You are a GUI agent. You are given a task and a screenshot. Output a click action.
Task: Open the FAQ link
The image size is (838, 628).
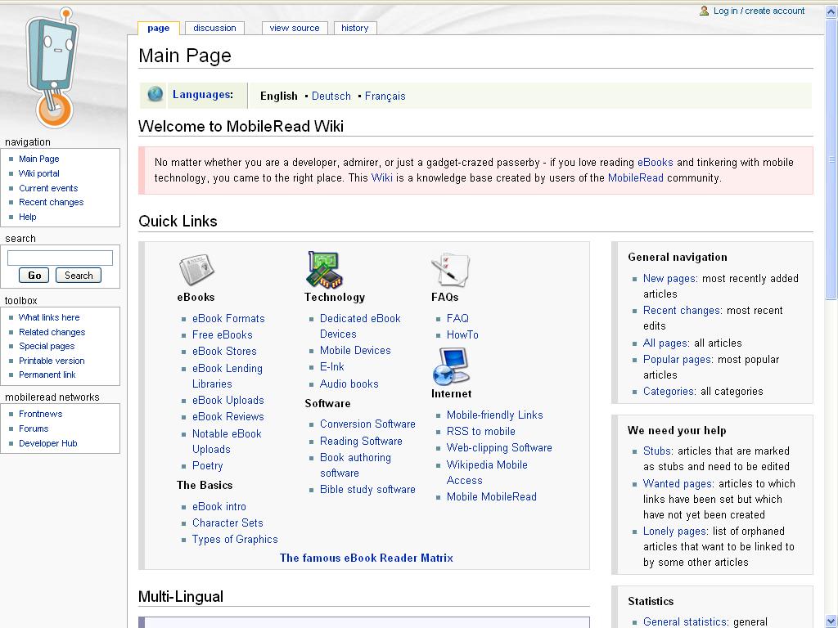pyautogui.click(x=457, y=318)
